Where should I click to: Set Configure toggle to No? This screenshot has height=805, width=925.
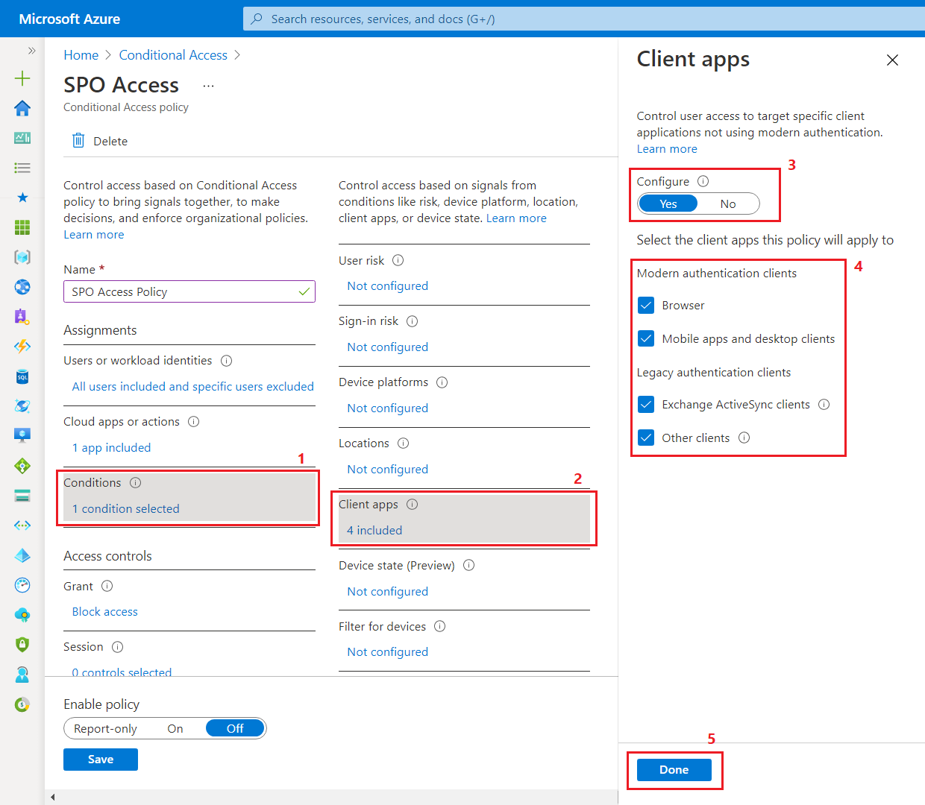[727, 204]
